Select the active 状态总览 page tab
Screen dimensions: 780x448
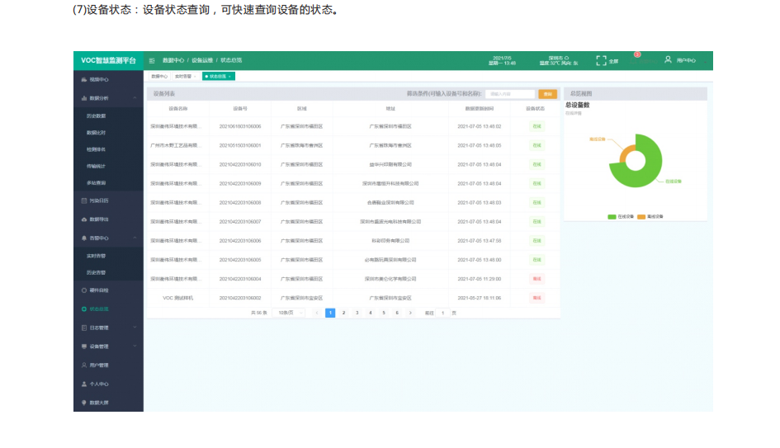pyautogui.click(x=219, y=77)
